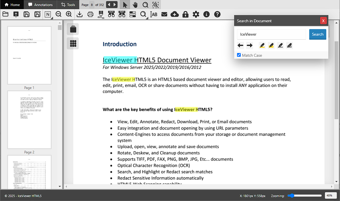
Task: Jump to the previous search match
Action: tap(240, 45)
